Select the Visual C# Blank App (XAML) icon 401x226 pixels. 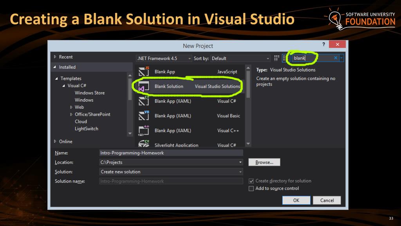point(144,101)
